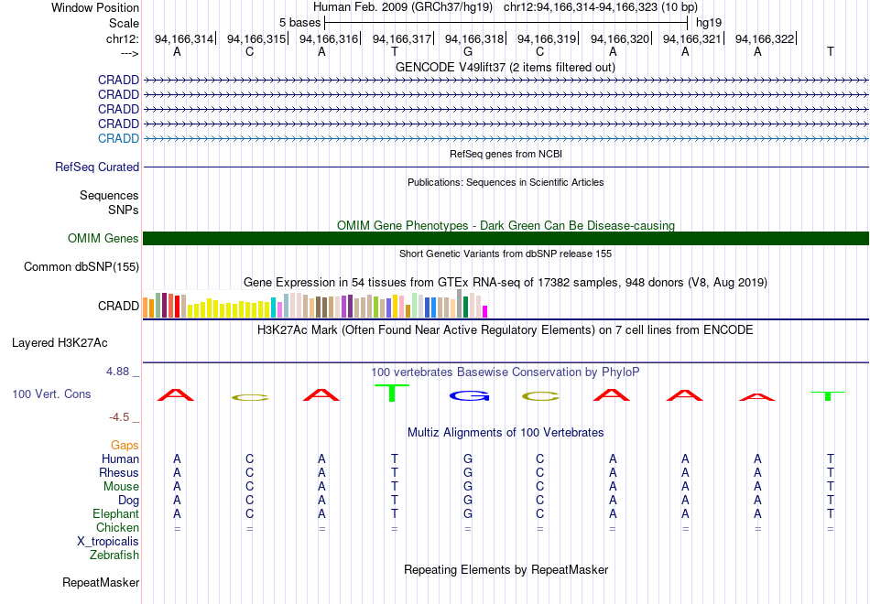Open Short Genetic Variants from dbSNP title
Screen dimensions: 870x604
[506, 253]
